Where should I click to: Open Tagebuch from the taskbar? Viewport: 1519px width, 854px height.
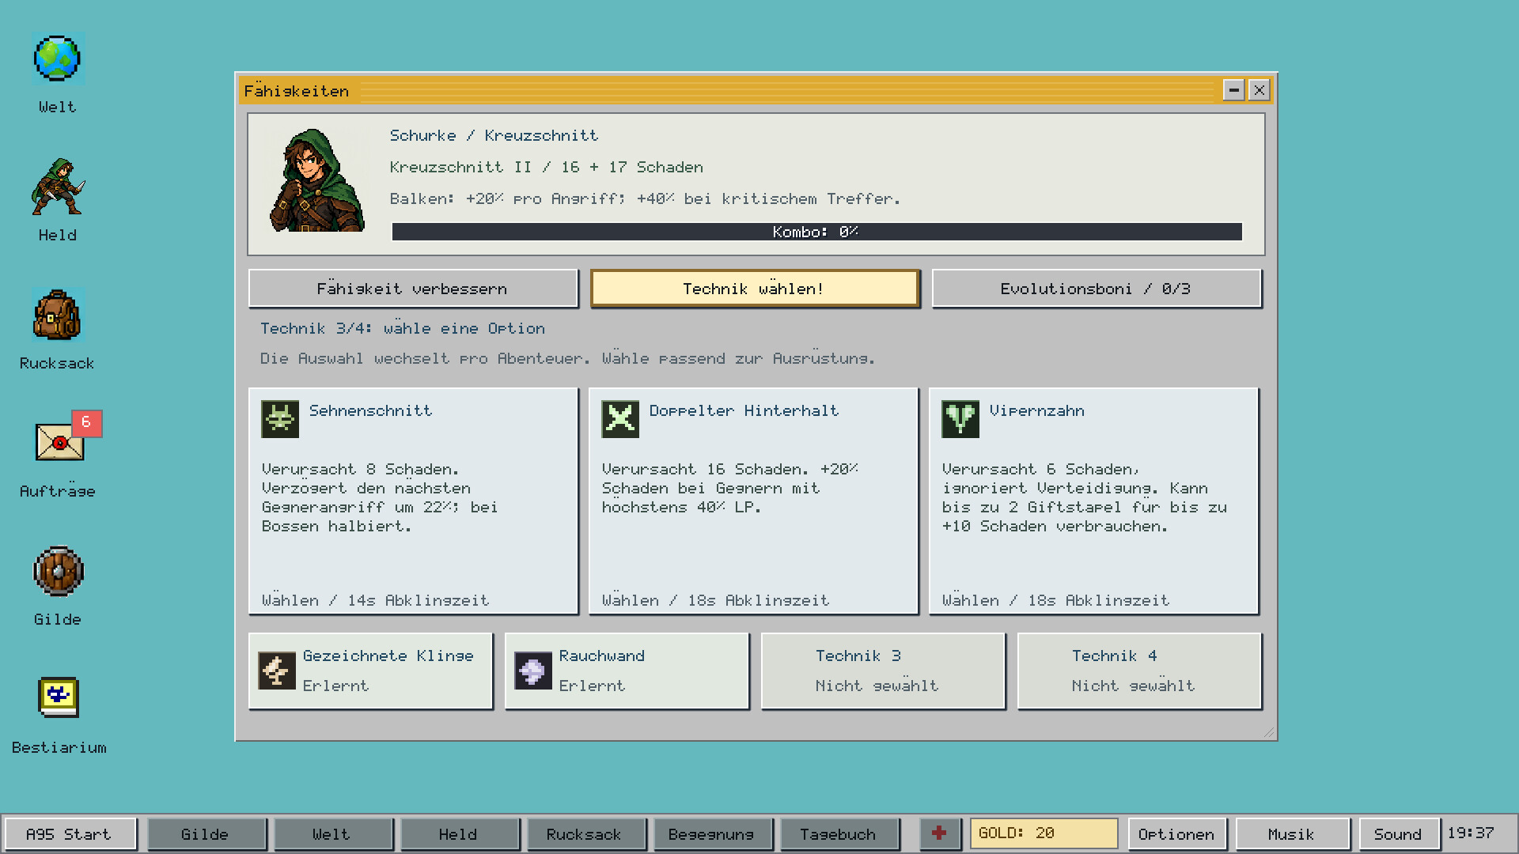(839, 834)
